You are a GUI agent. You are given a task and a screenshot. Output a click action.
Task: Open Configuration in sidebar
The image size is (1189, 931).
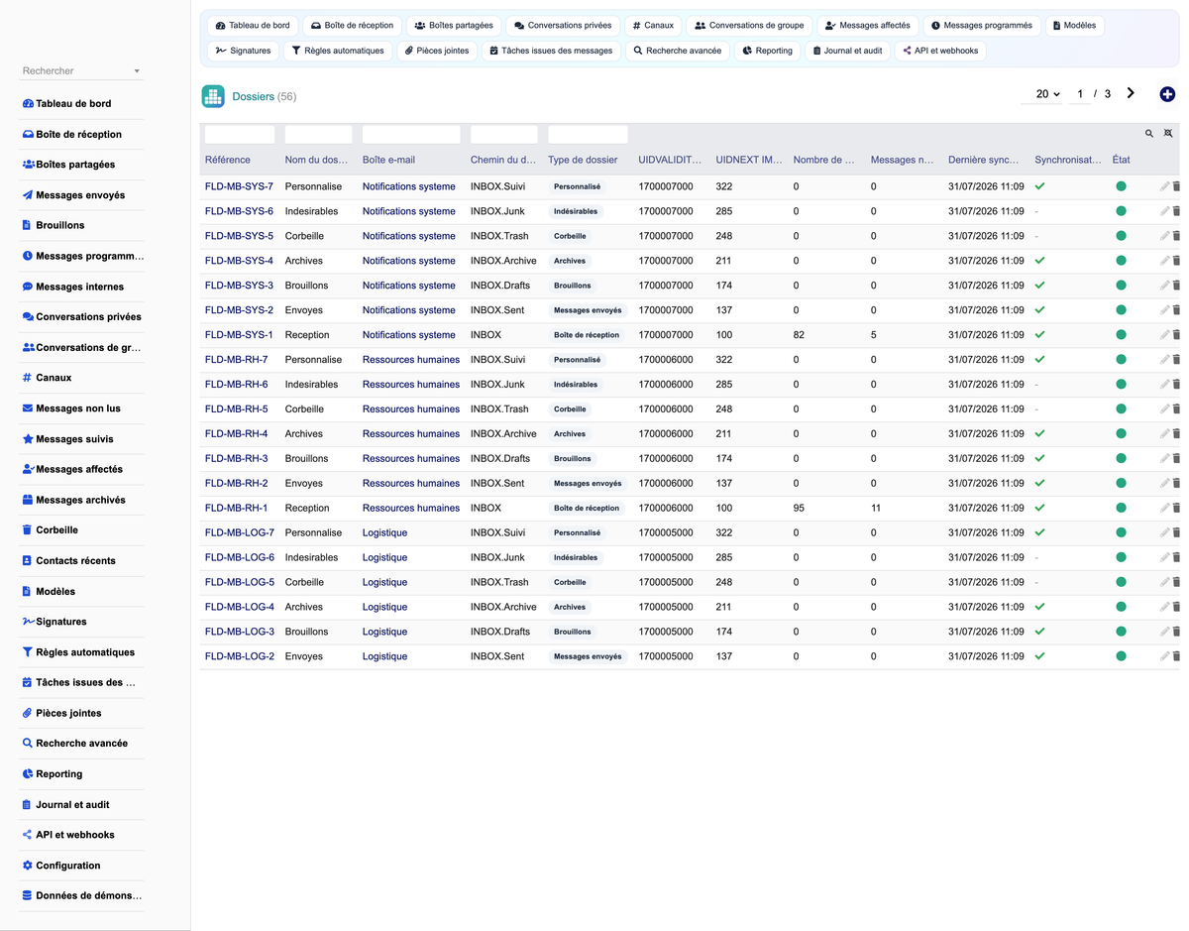[61, 866]
